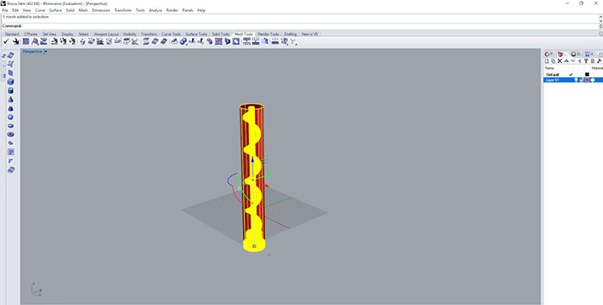Screen dimensions: 603x305
Task: Open layer tools hammer icon
Action: (599, 60)
